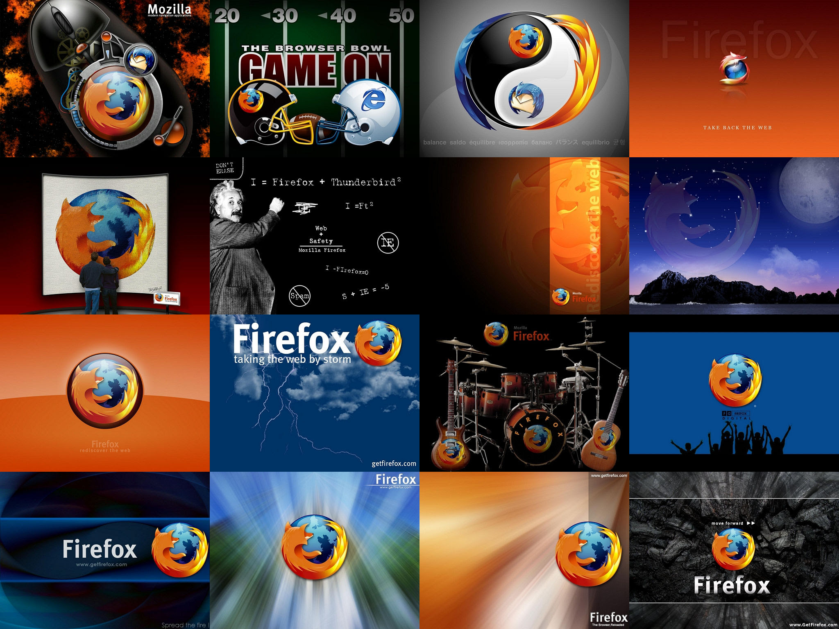This screenshot has height=629, width=839.
Task: Click the Mozilla title on mouse wallpaper
Action: (x=169, y=9)
